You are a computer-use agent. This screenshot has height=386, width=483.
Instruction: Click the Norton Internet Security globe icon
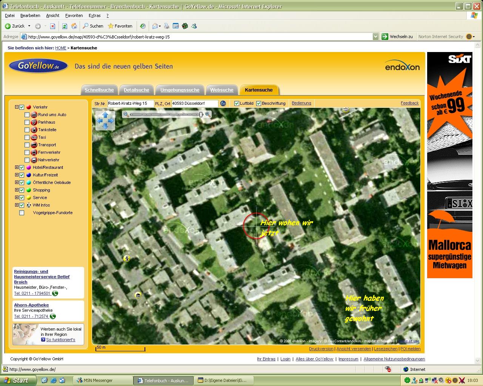(x=469, y=37)
